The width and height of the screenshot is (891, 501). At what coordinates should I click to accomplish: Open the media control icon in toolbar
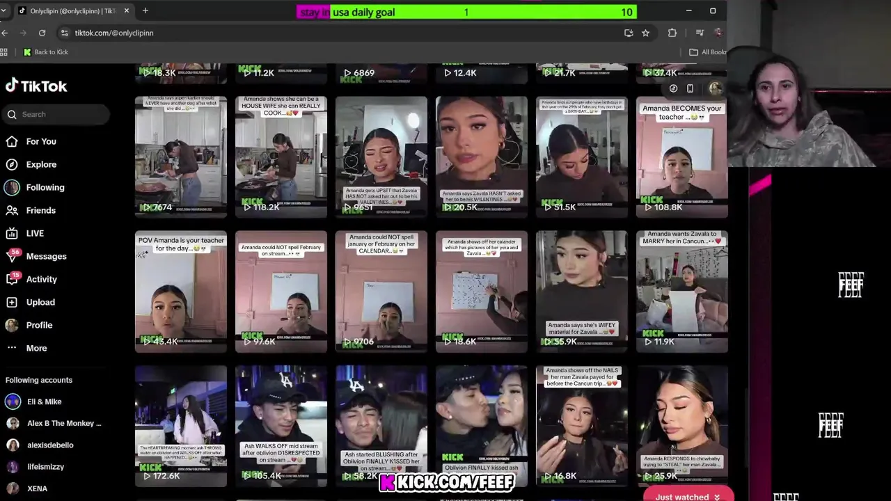point(700,33)
